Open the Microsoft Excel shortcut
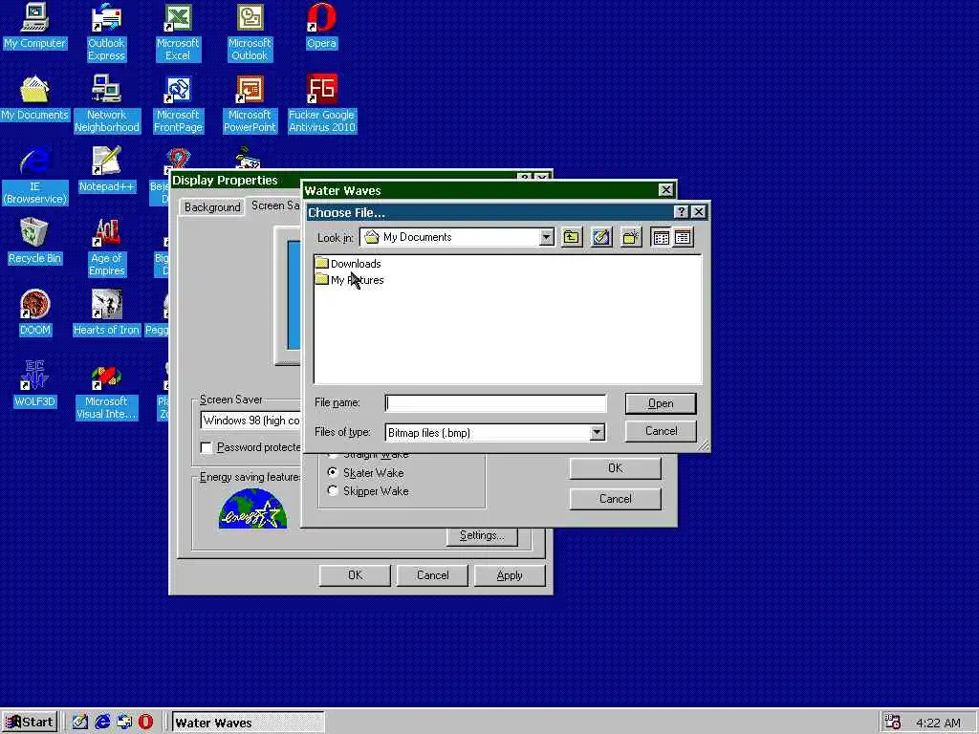 pos(178,32)
